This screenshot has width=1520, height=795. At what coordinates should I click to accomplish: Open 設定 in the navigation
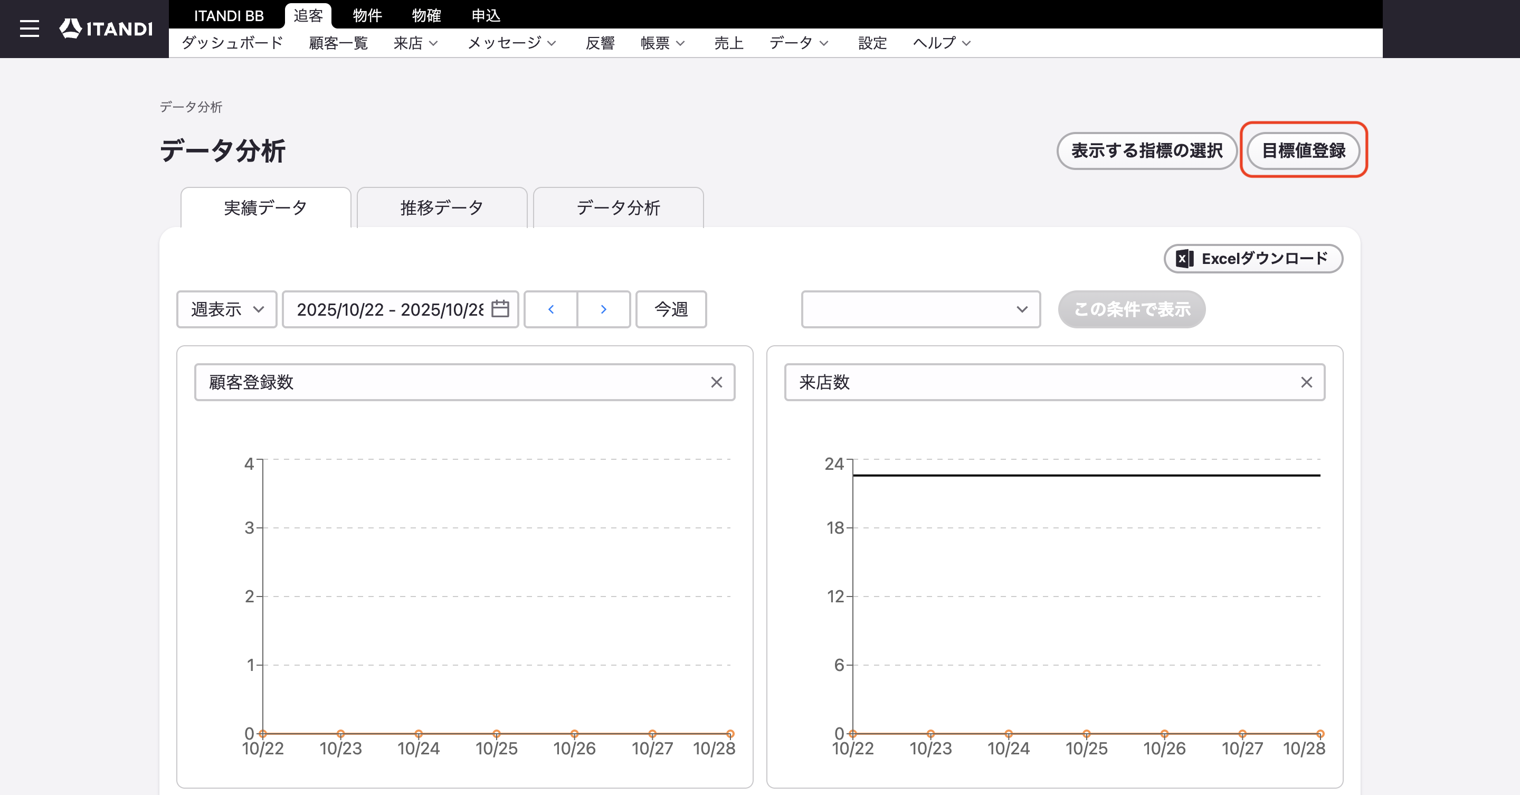coord(873,43)
